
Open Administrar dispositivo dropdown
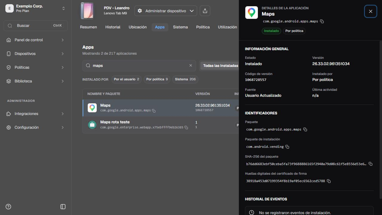[x=166, y=11]
